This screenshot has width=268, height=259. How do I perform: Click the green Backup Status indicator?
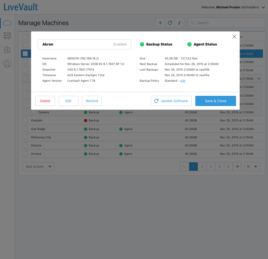142,45
